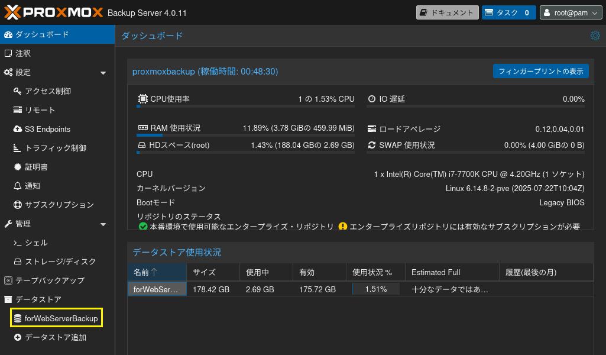Open 注釈 notes in the sidebar

pyautogui.click(x=57, y=53)
